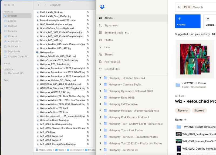Click the Upload button
Image resolution: width=216 pixels, height=155 pixels.
point(210,21)
